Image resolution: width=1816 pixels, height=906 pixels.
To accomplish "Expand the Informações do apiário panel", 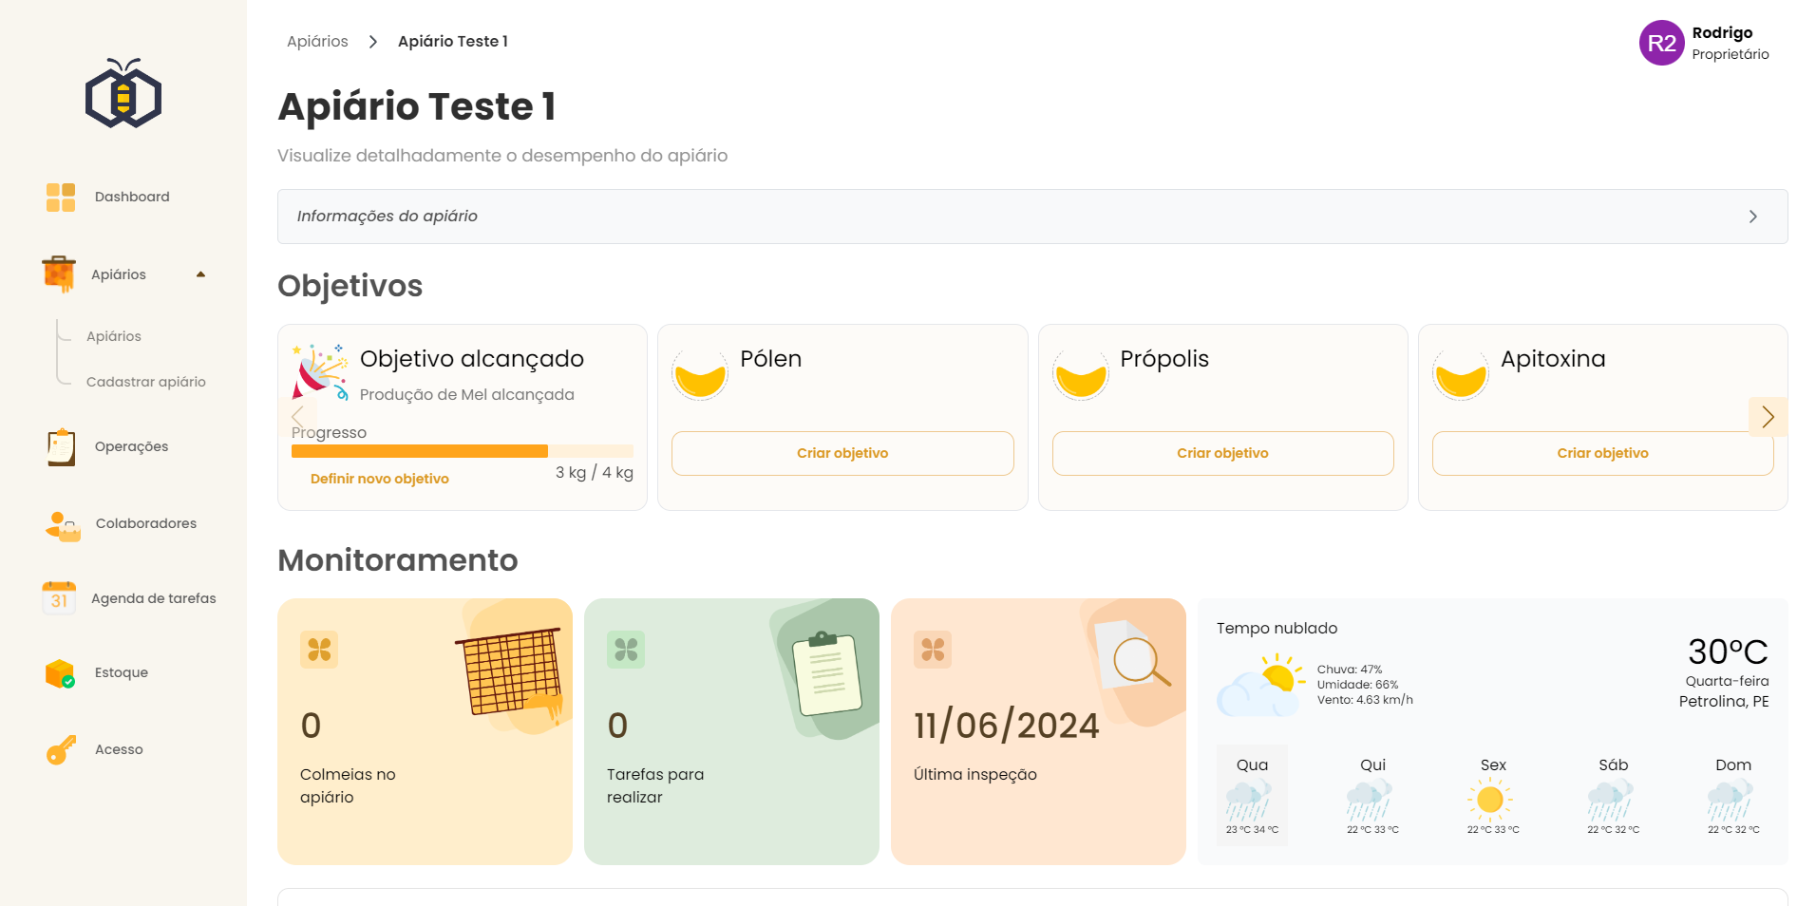I will coord(1031,217).
